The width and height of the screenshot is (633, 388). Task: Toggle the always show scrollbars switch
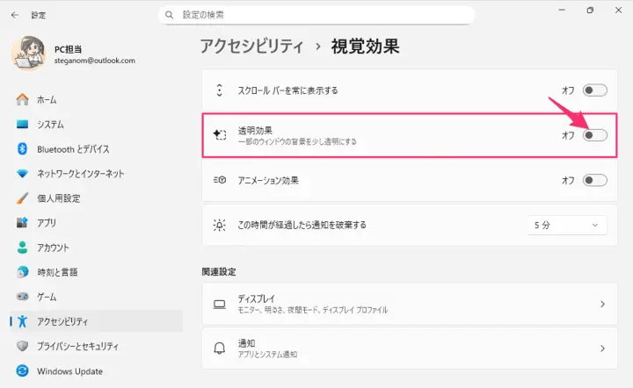(x=594, y=90)
